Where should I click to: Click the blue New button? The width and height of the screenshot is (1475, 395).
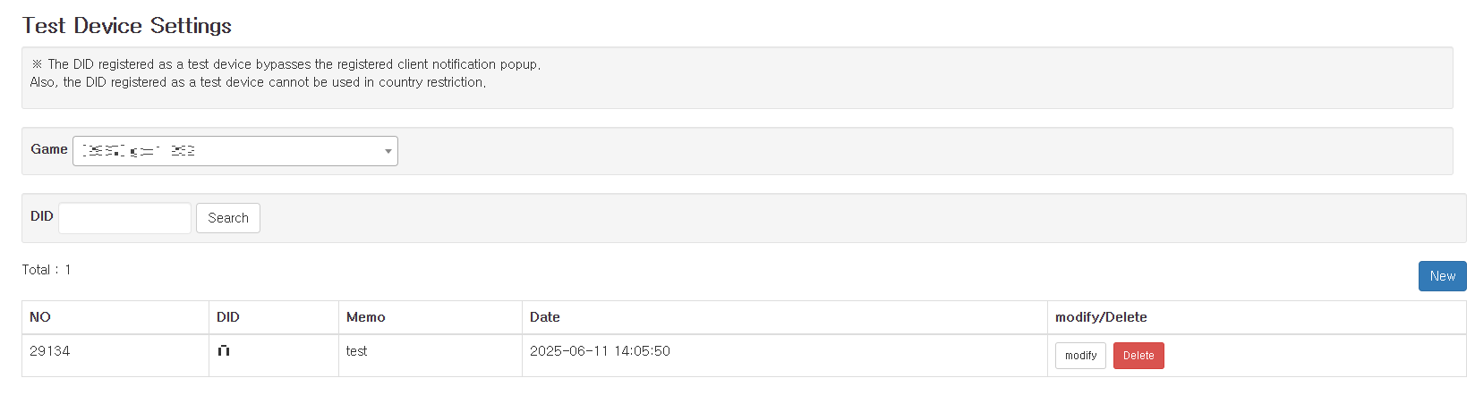1441,276
